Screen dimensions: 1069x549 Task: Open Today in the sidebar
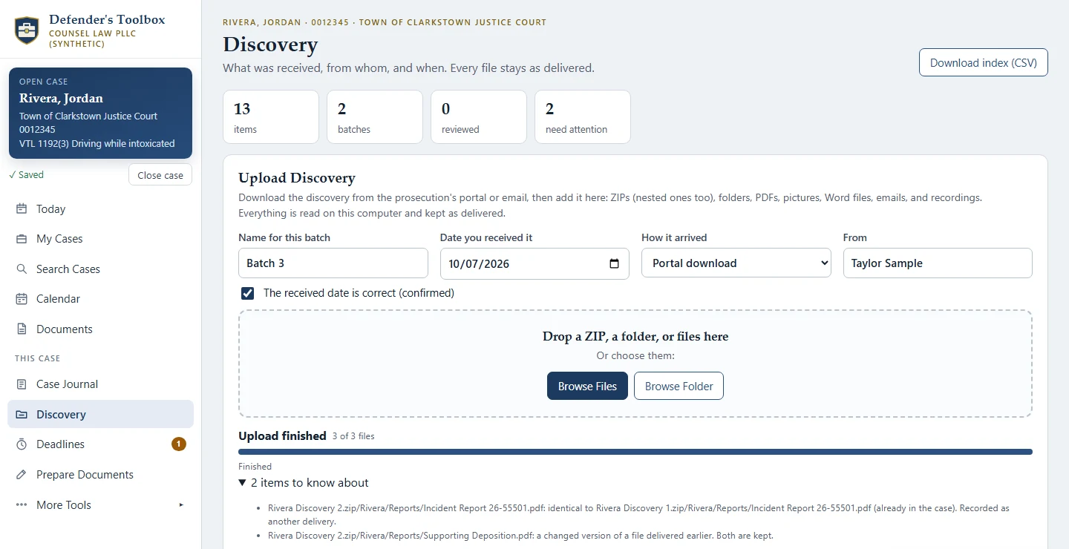[100, 209]
